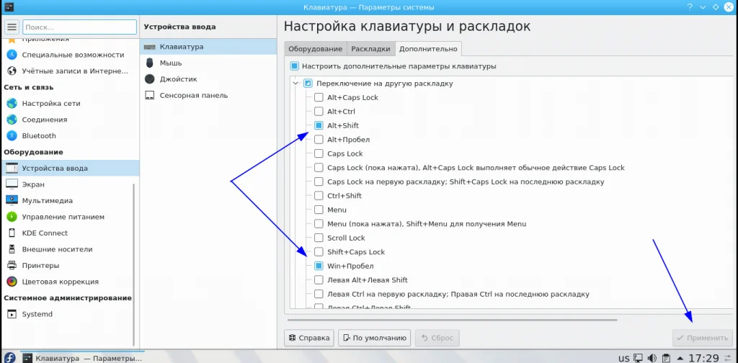Select the Джойстик device entry
Screen dimensions: 738x363
(208, 79)
